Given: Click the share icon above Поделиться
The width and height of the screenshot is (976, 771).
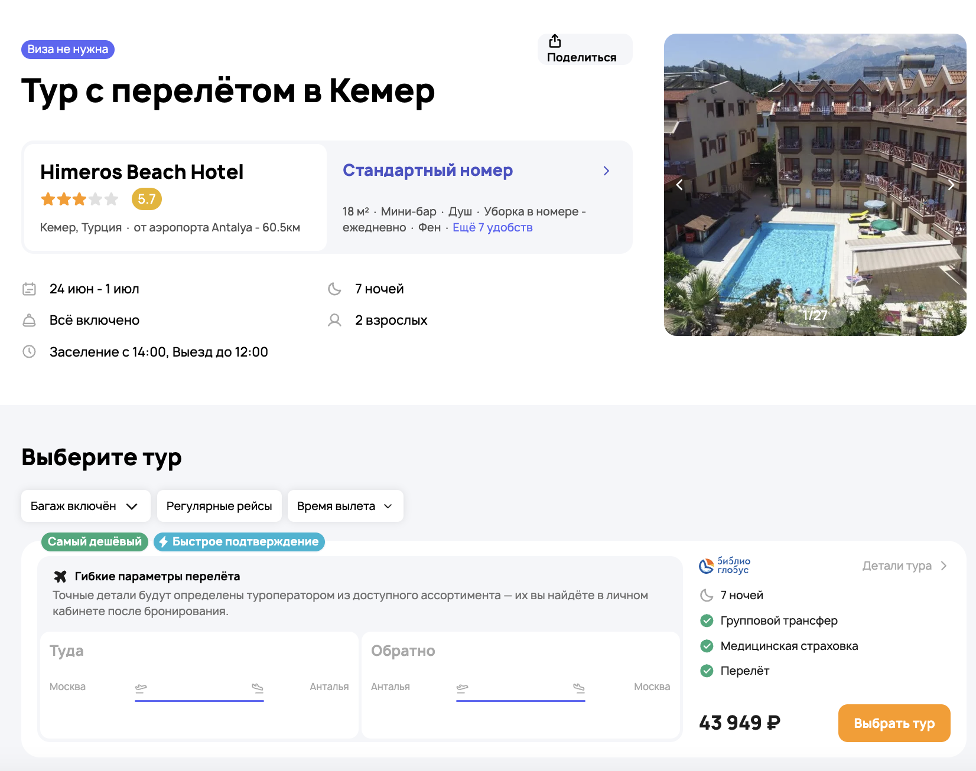Looking at the screenshot, I should pyautogui.click(x=555, y=41).
